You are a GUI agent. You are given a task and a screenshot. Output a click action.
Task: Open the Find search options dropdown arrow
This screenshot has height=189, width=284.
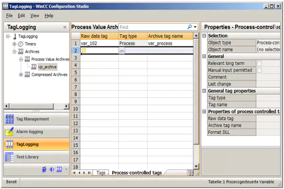195,27
